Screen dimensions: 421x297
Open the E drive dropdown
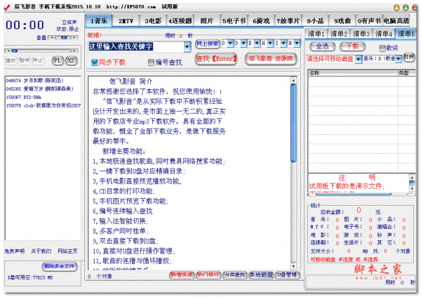(257, 44)
